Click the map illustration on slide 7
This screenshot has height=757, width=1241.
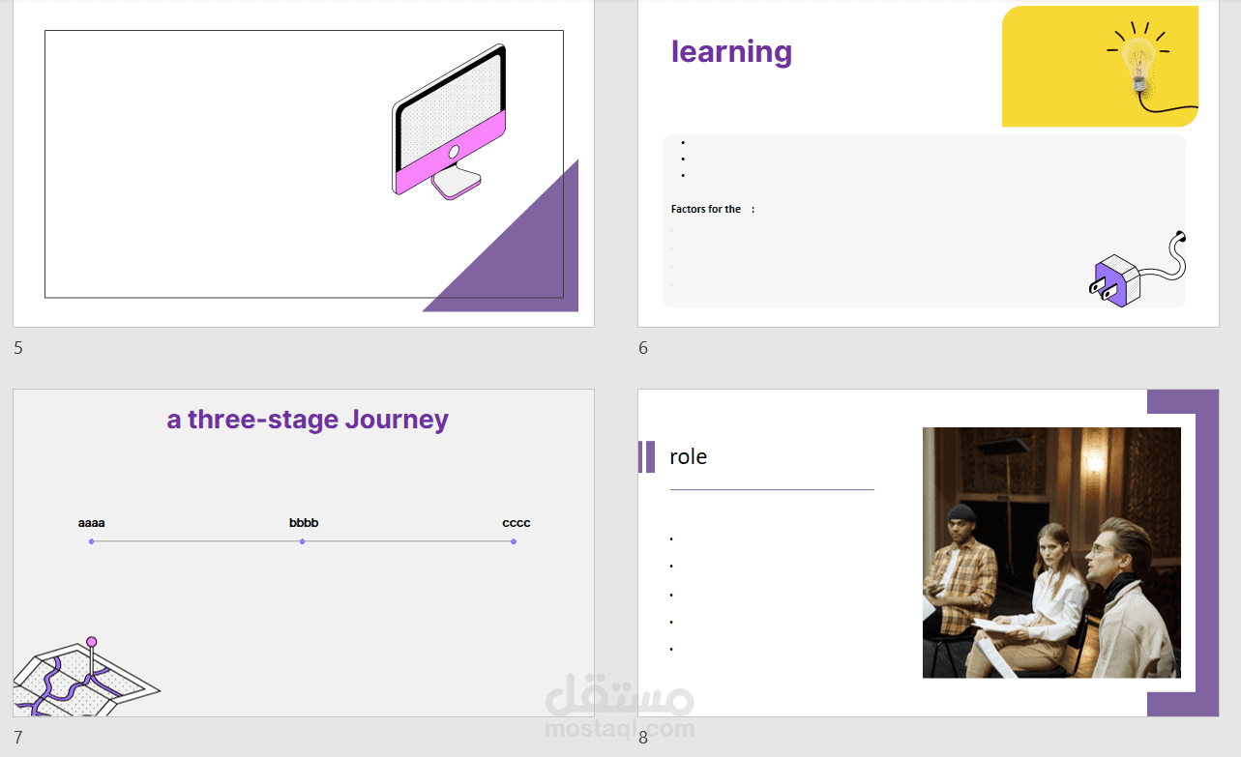tap(85, 677)
